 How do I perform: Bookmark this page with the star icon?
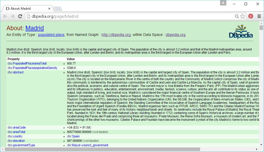(x=243, y=16)
